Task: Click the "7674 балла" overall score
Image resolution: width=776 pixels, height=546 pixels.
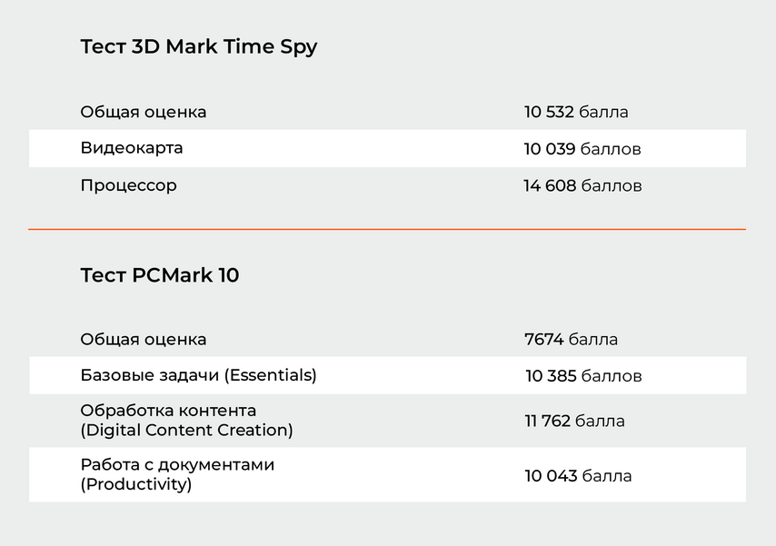Action: [x=571, y=340]
